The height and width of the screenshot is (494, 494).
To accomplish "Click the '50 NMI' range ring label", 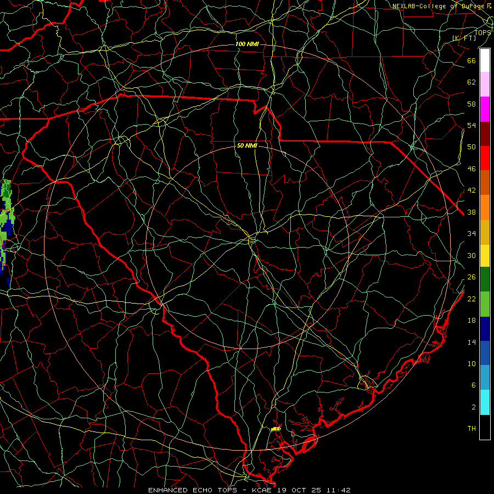I will click(247, 145).
